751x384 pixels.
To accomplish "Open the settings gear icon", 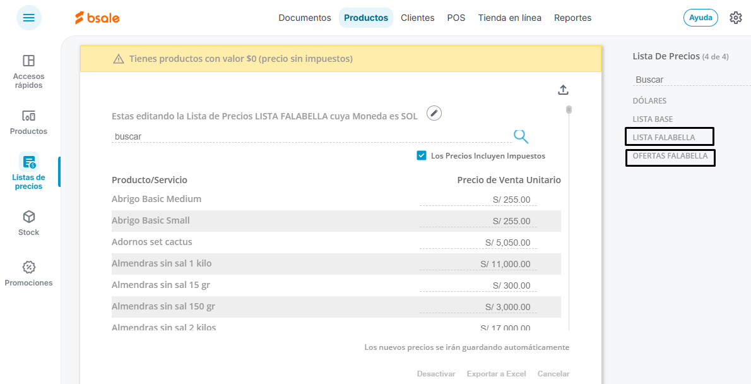I will (x=736, y=18).
